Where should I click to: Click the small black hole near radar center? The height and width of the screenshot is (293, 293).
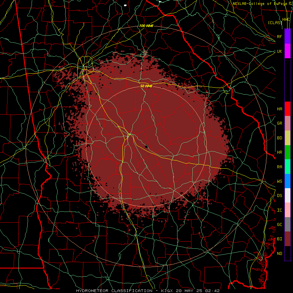[146, 146]
